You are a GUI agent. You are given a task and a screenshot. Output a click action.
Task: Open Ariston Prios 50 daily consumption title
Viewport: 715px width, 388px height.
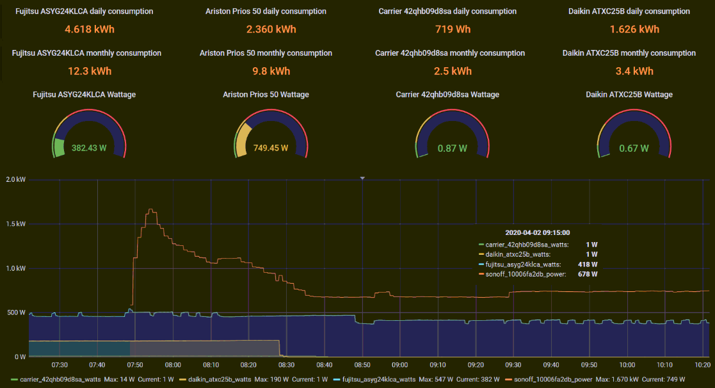click(x=266, y=12)
